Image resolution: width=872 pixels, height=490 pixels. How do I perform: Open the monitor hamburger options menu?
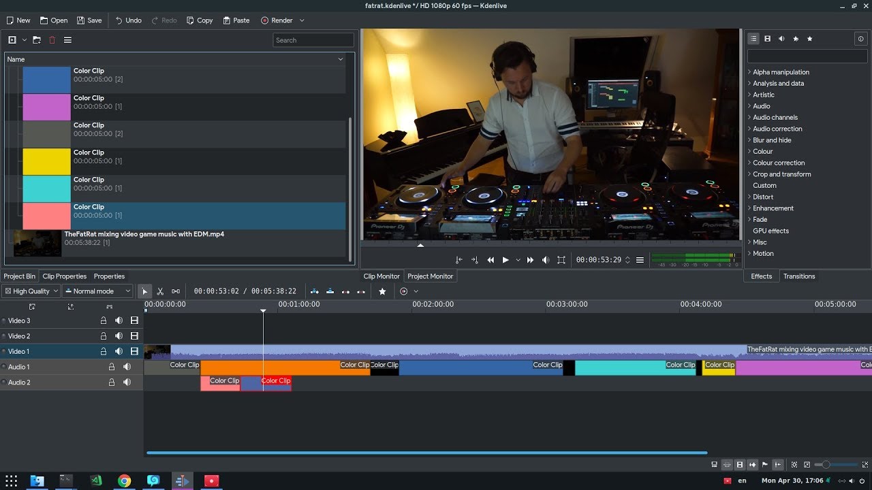[640, 260]
